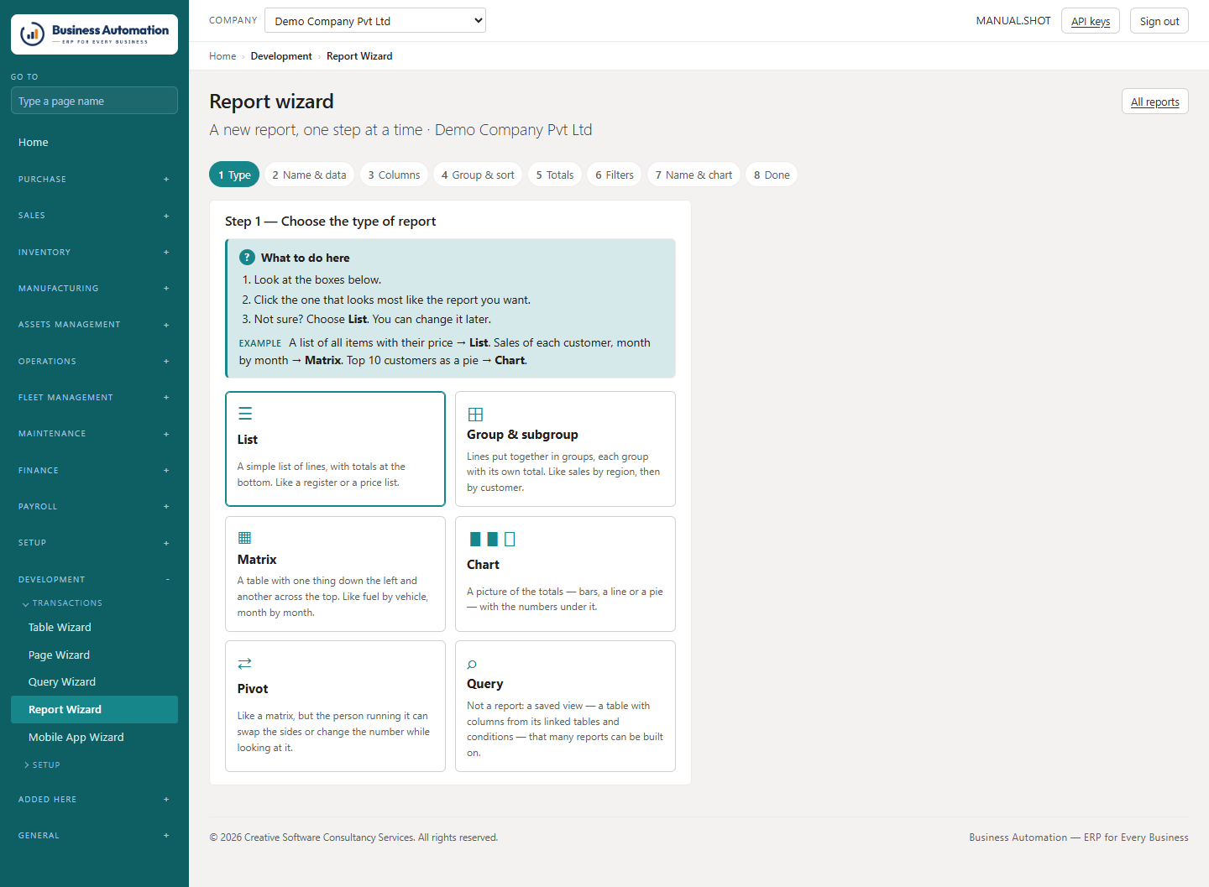
Task: Select step 1 Type tab
Action: tap(234, 175)
